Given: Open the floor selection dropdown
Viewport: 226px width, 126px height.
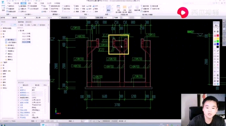Looking at the screenshot, I should click(x=18, y=17).
